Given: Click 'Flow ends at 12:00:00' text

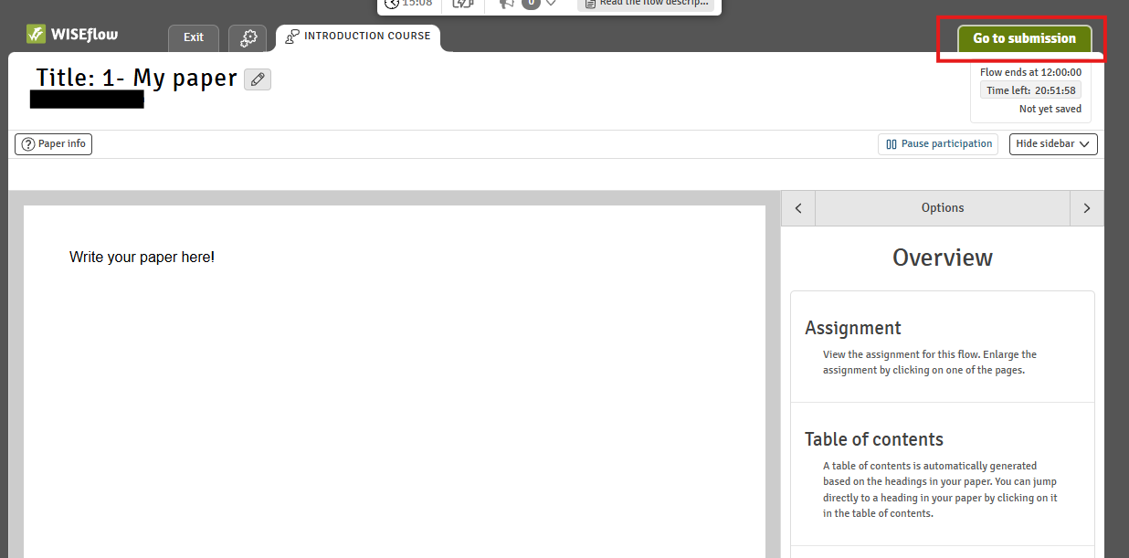Looking at the screenshot, I should click(1030, 72).
